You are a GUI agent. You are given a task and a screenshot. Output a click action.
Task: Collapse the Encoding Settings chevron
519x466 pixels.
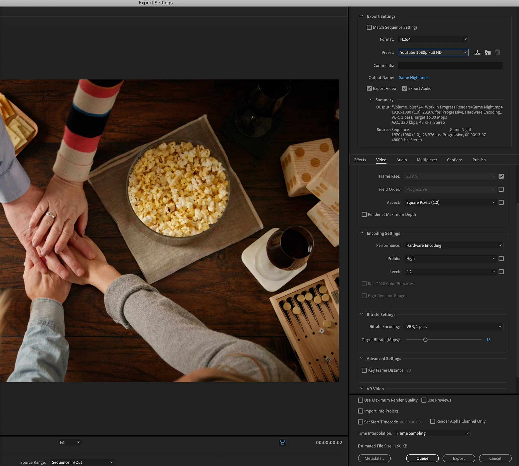[x=362, y=233]
